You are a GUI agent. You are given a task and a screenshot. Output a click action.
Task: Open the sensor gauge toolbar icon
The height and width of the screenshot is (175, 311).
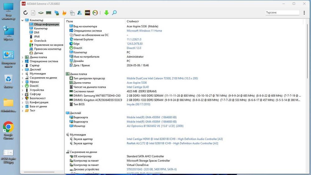pos(95,13)
